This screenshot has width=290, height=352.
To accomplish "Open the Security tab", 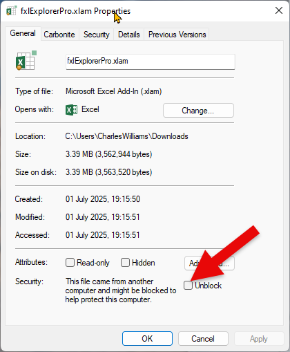I will click(x=97, y=35).
